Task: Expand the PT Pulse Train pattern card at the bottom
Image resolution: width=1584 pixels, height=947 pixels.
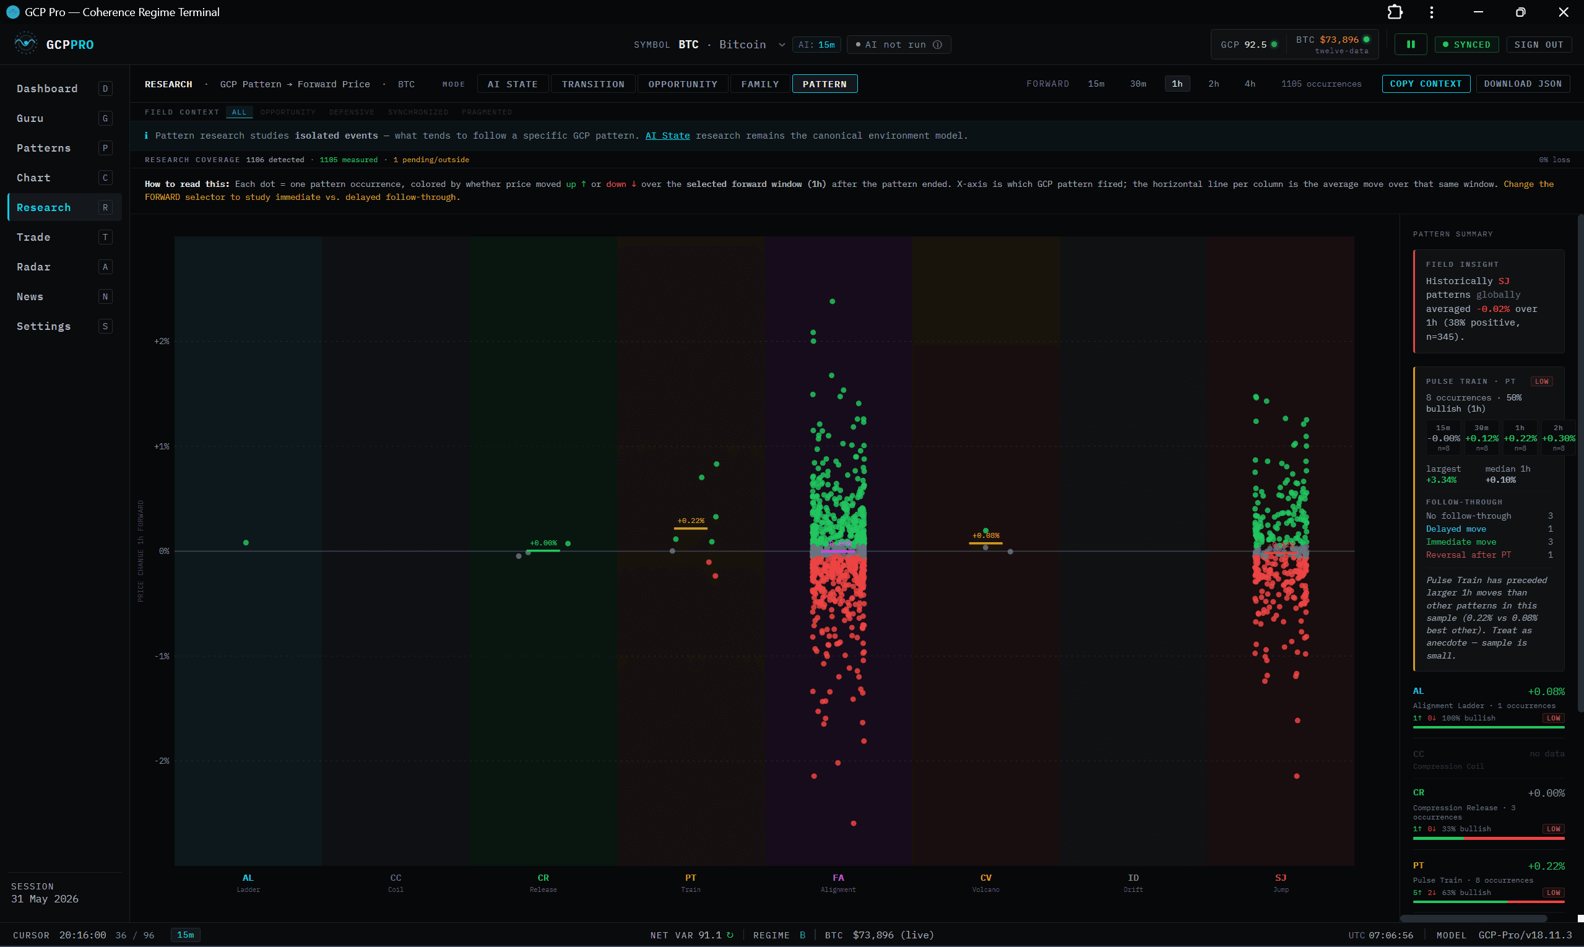Action: click(x=1488, y=881)
